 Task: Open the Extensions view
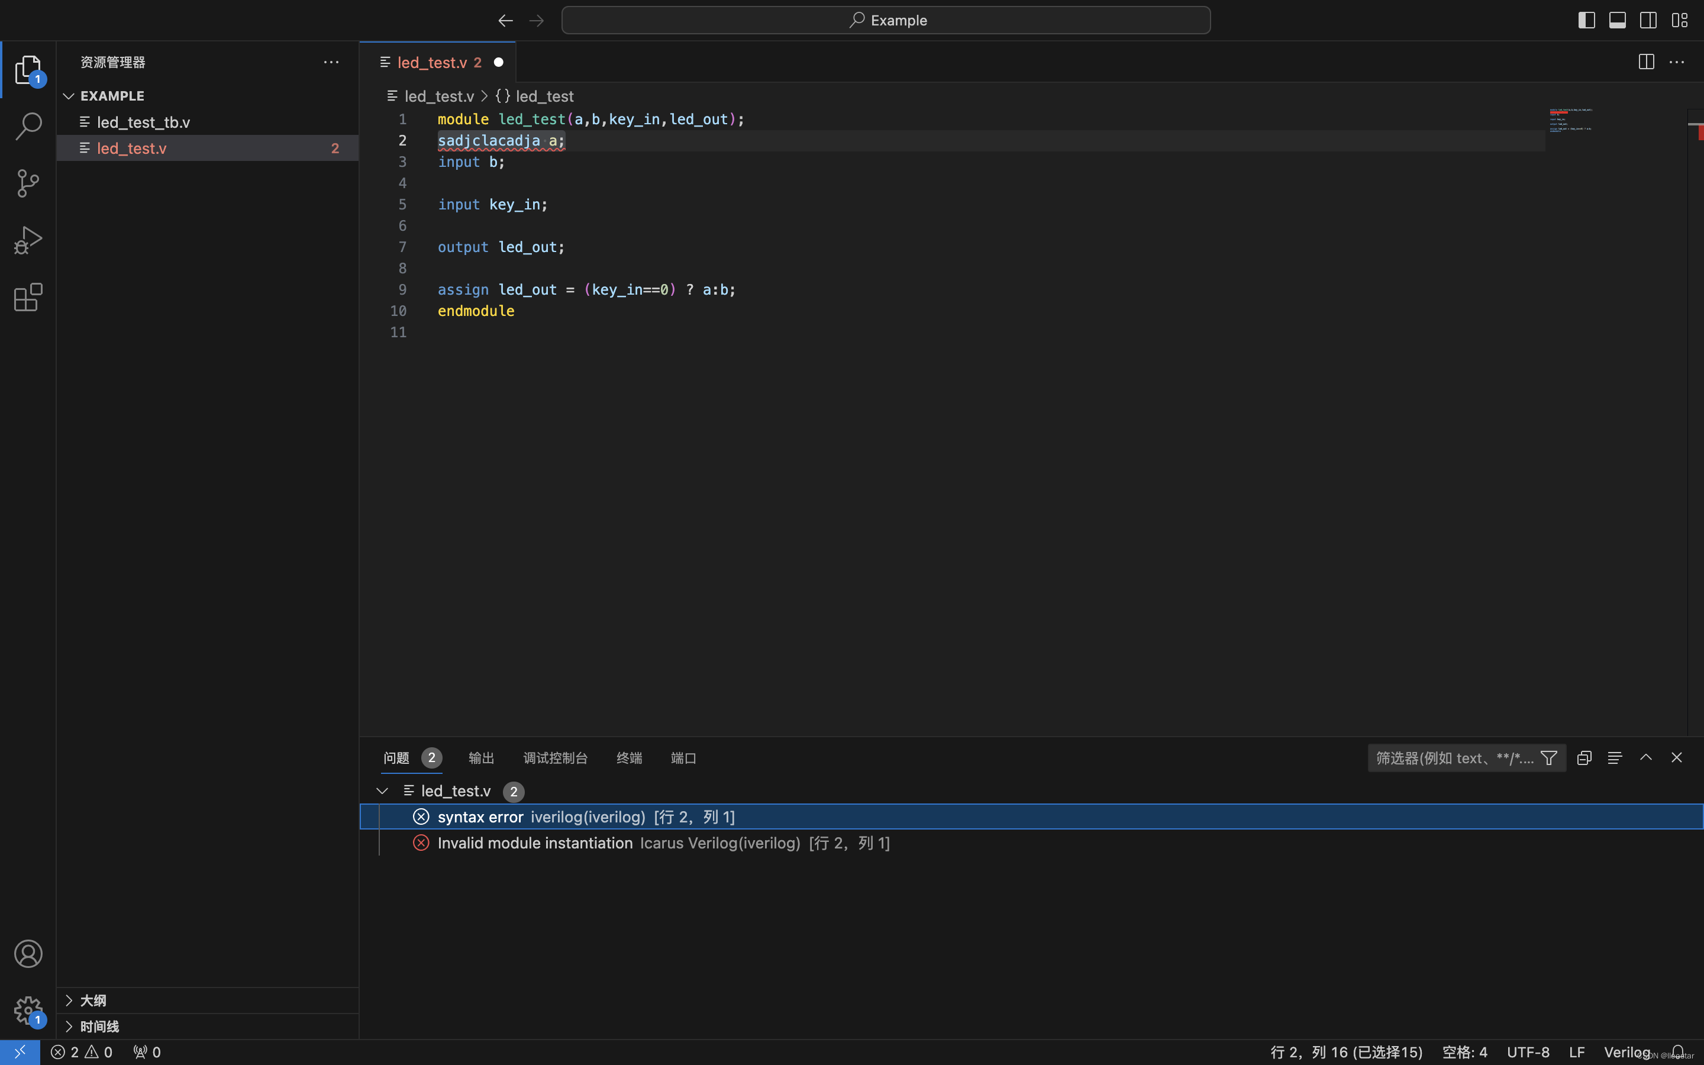point(28,297)
